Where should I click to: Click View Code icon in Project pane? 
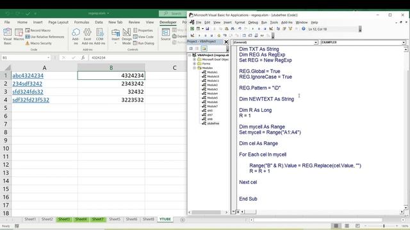point(191,49)
